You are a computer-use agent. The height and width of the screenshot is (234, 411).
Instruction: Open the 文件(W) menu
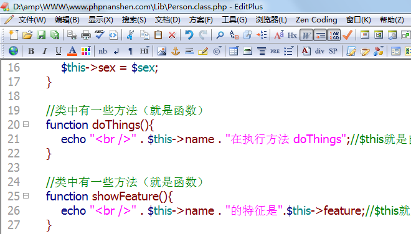[x=32, y=20]
